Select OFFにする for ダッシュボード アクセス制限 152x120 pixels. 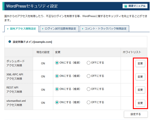(88, 63)
